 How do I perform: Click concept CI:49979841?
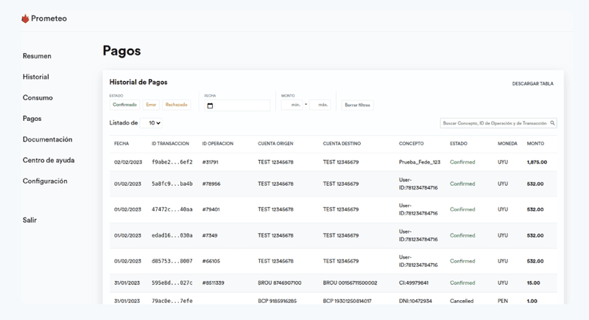pos(414,283)
